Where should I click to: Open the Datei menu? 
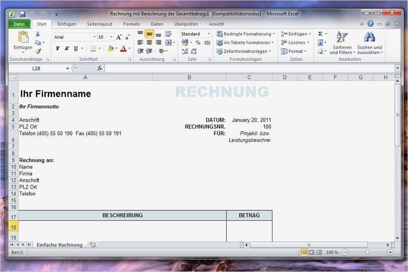pyautogui.click(x=19, y=24)
